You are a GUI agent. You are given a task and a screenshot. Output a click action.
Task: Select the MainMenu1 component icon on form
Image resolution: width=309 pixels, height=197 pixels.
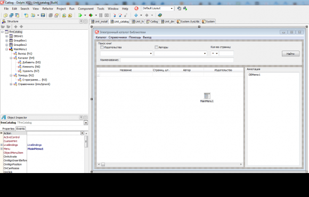click(x=207, y=96)
